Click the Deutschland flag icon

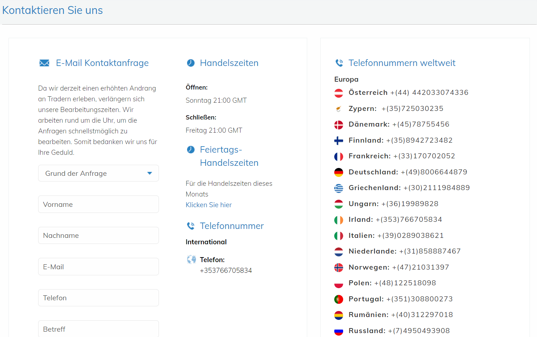point(339,172)
